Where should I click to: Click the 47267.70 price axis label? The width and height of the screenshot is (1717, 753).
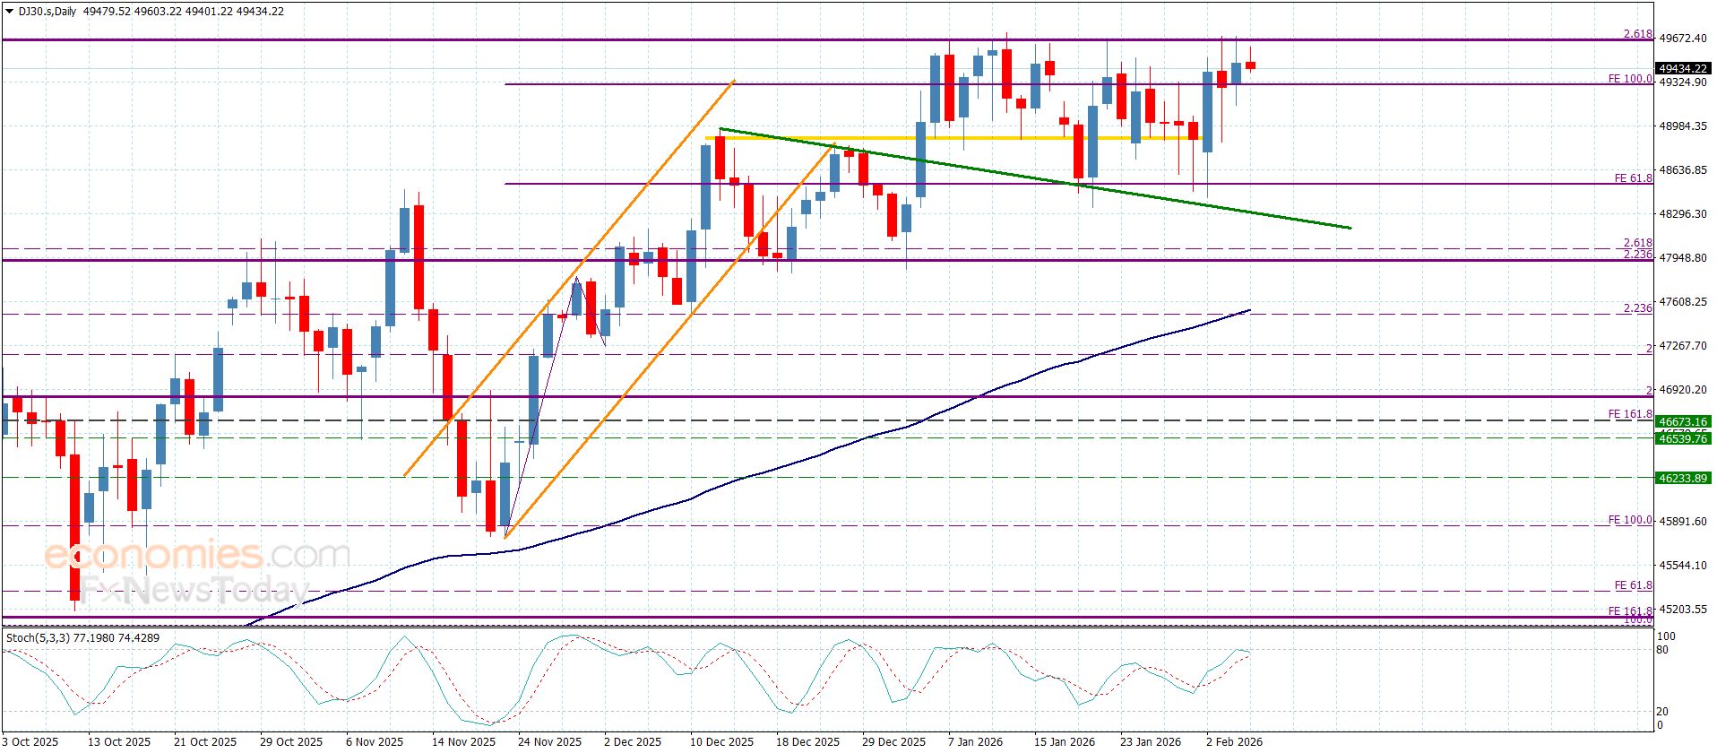pos(1683,346)
